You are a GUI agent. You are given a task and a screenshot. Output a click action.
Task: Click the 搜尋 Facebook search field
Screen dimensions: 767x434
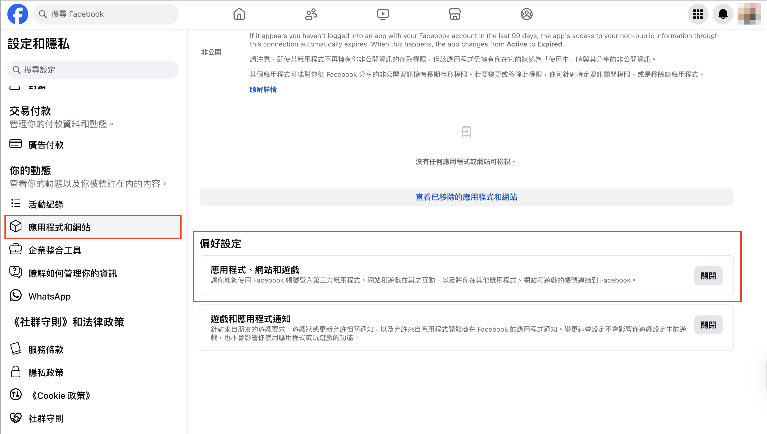(x=106, y=14)
